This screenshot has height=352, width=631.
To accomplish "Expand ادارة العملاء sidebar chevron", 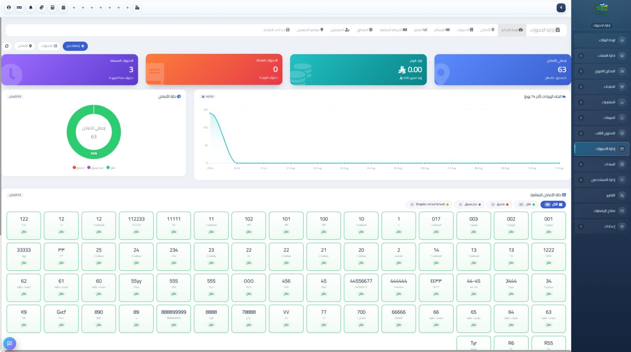I will pyautogui.click(x=581, y=56).
